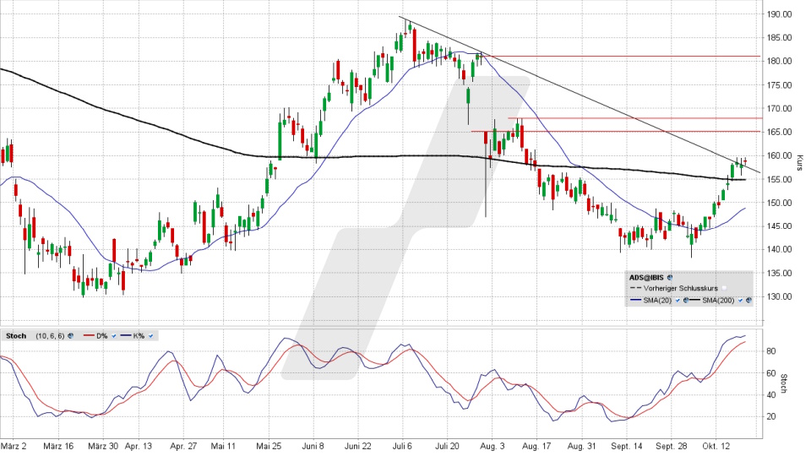This screenshot has width=811, height=456.
Task: Click the Stoch indicator title
Action: (16, 336)
